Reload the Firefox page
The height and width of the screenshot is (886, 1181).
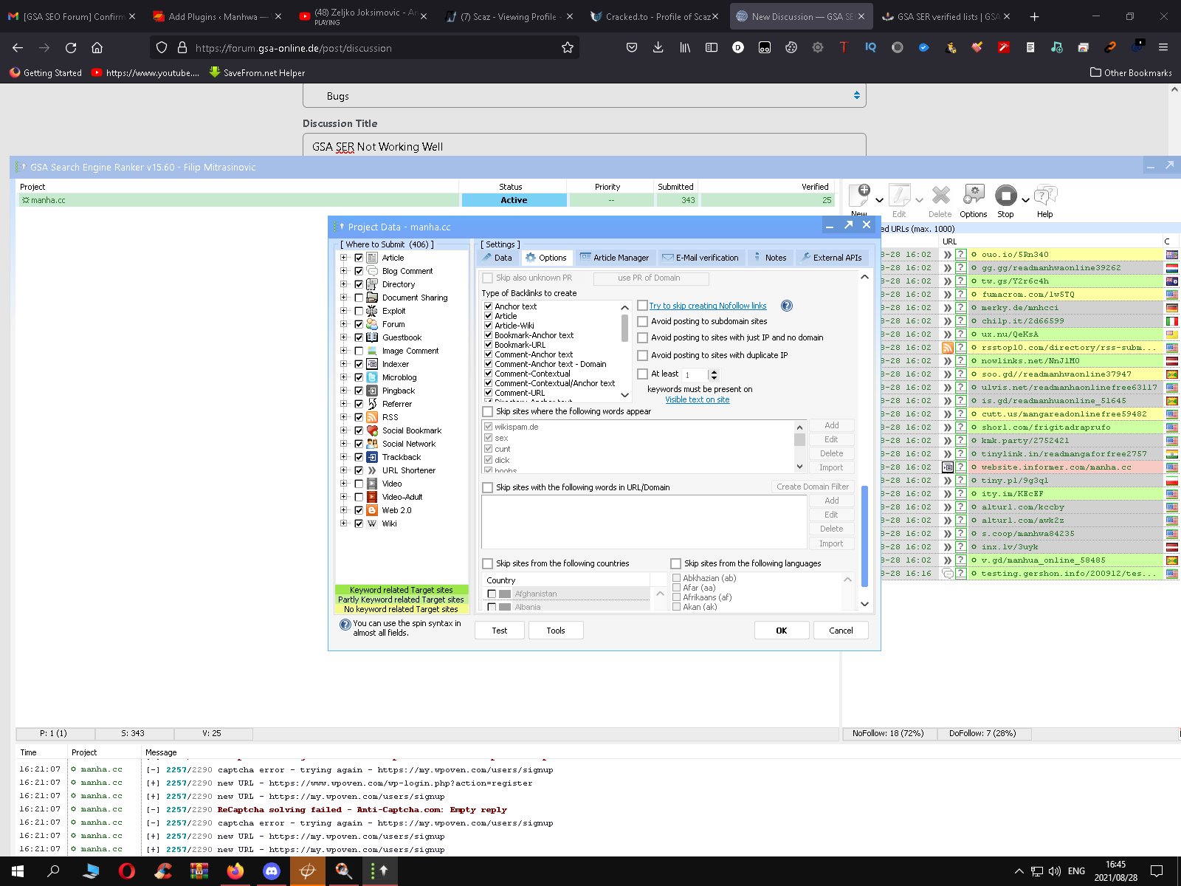[x=71, y=47]
